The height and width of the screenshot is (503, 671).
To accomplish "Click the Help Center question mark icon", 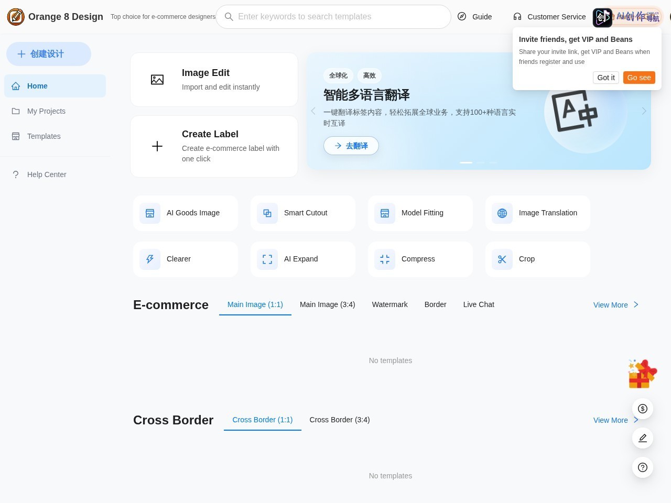I will (16, 174).
